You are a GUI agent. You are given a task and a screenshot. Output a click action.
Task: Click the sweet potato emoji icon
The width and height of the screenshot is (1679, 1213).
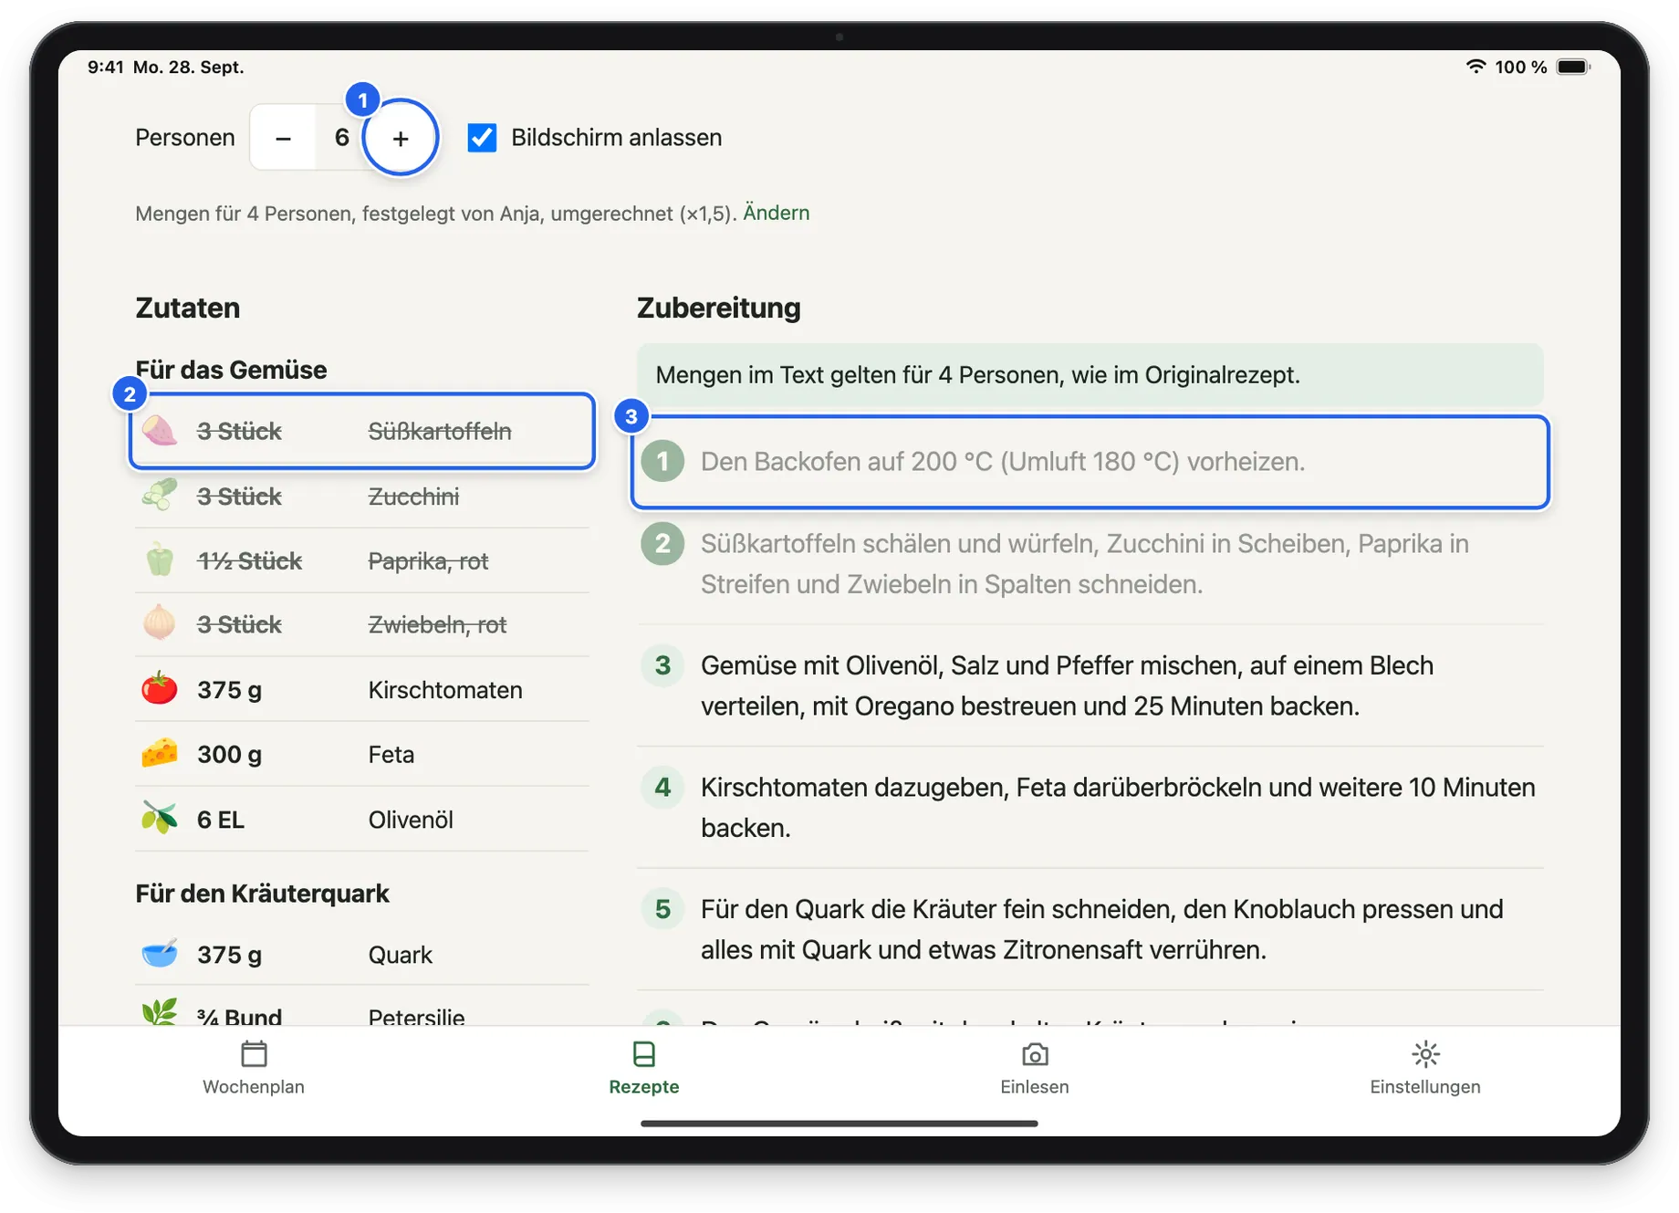point(160,431)
